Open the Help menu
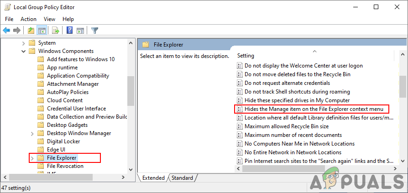 (68, 19)
